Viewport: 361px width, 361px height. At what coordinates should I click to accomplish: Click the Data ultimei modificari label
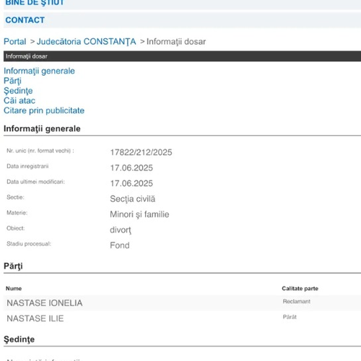coord(36,182)
